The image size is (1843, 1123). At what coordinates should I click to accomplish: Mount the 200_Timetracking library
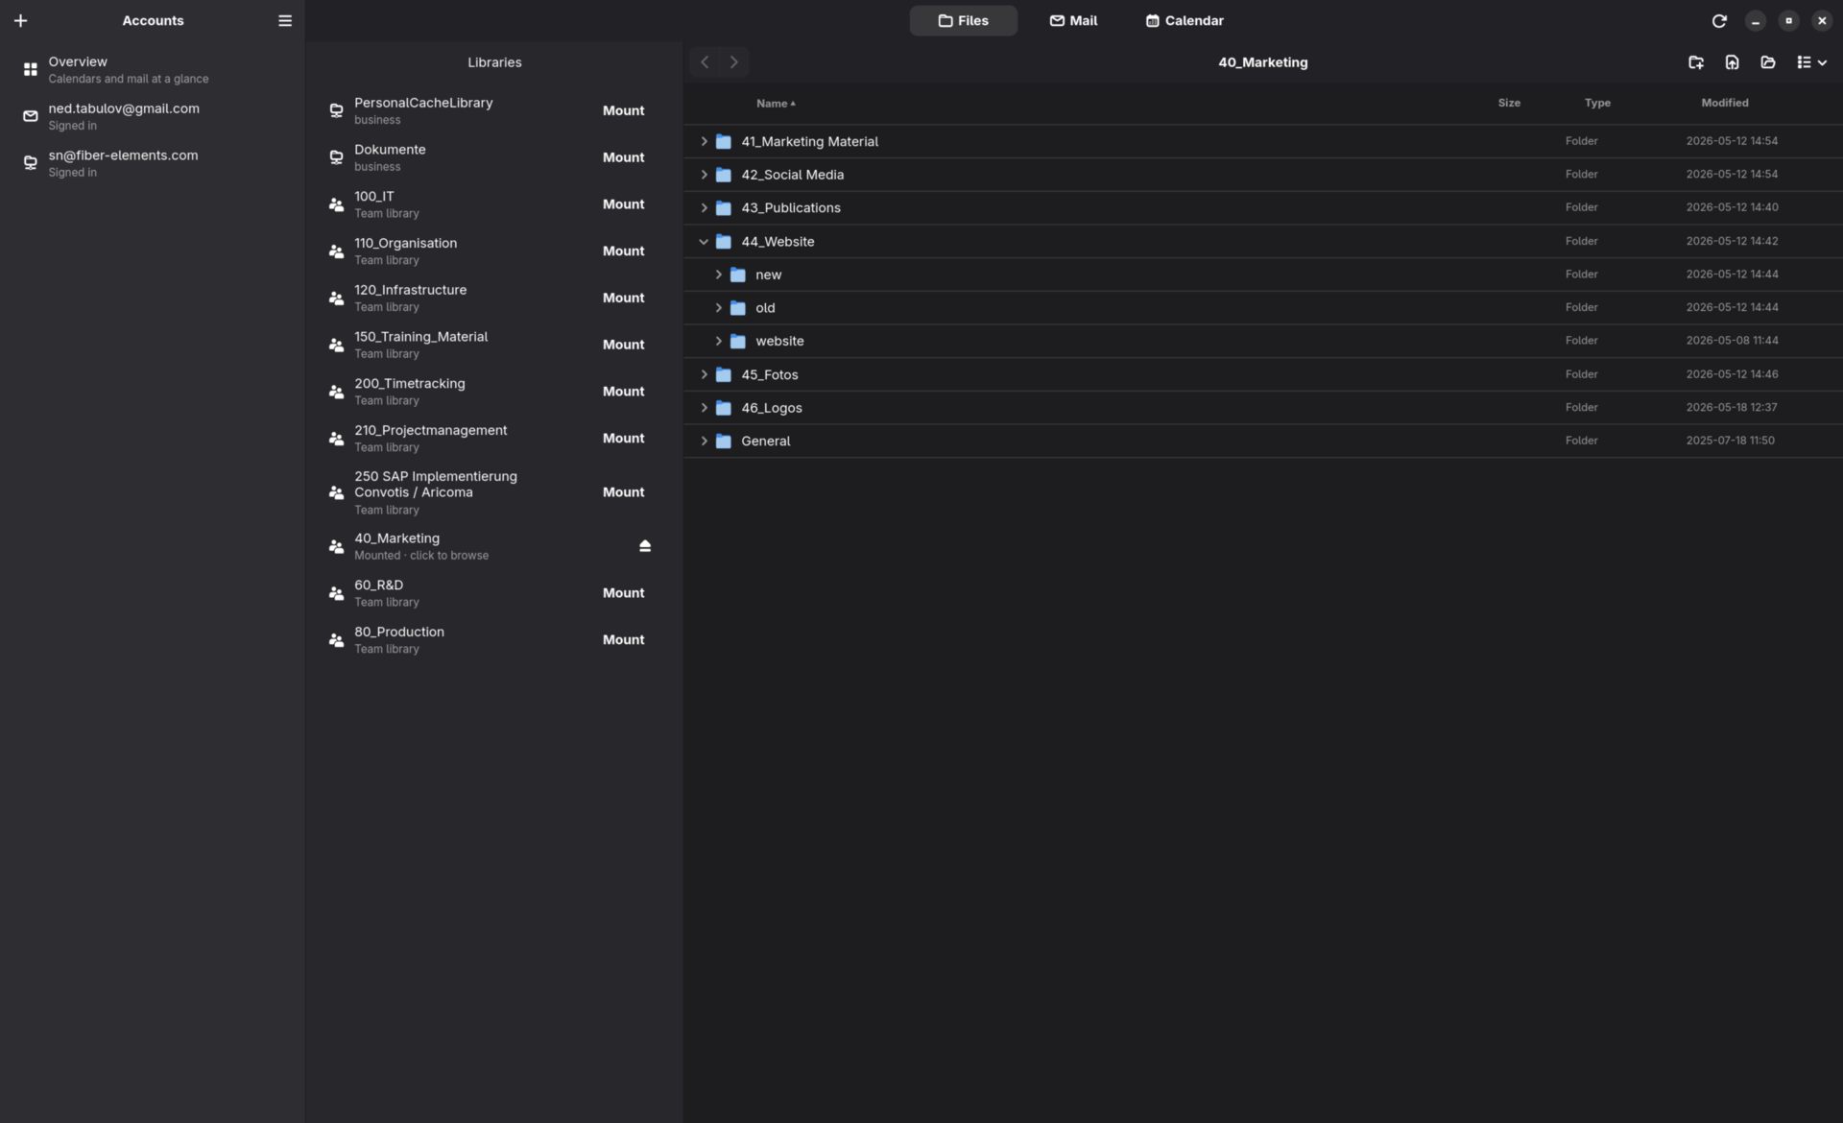point(623,392)
